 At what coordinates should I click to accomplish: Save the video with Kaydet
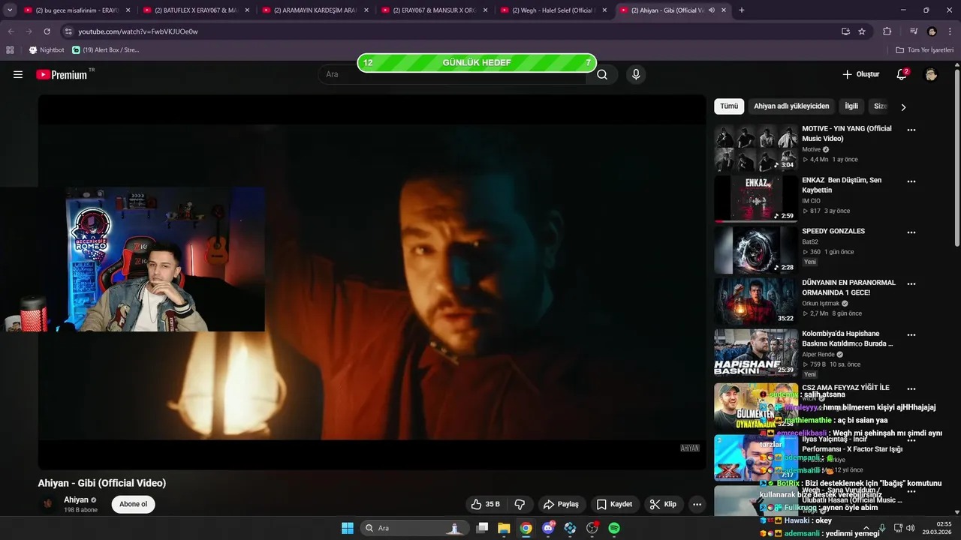(x=614, y=504)
